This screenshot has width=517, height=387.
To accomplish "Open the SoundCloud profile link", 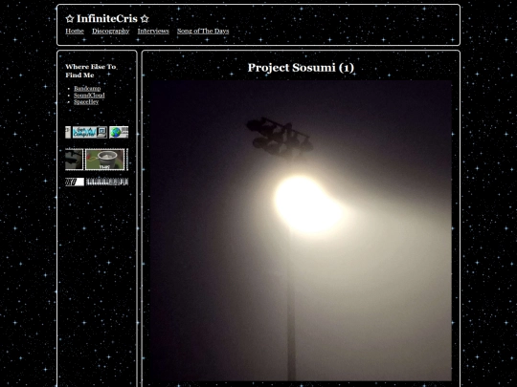I will [89, 96].
